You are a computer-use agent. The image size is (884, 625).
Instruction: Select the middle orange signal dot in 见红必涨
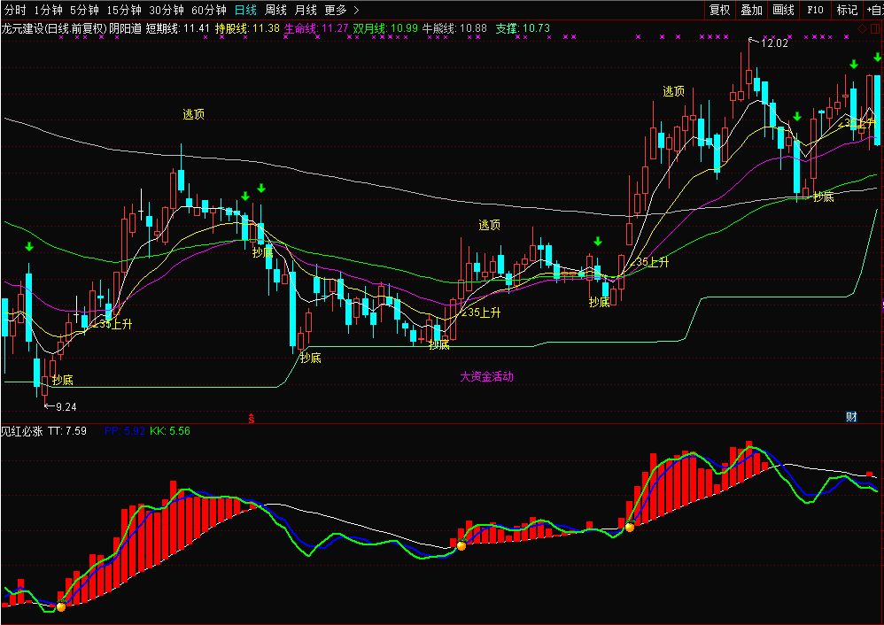click(461, 545)
